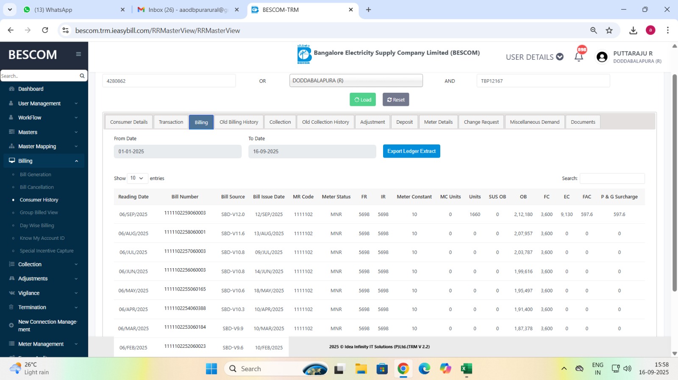
Task: Click the table Search input field
Action: (612, 178)
